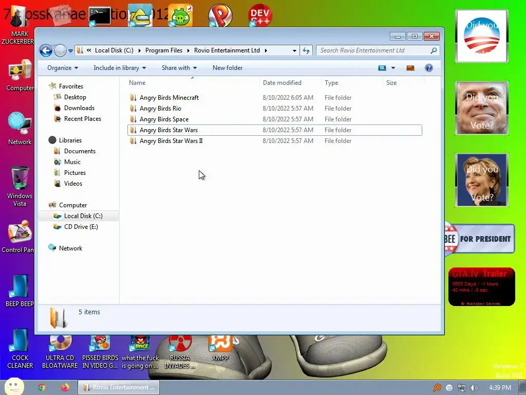Screen dimensions: 526x395
Task: Select the Angry Birds Space folder
Action: 274,119
